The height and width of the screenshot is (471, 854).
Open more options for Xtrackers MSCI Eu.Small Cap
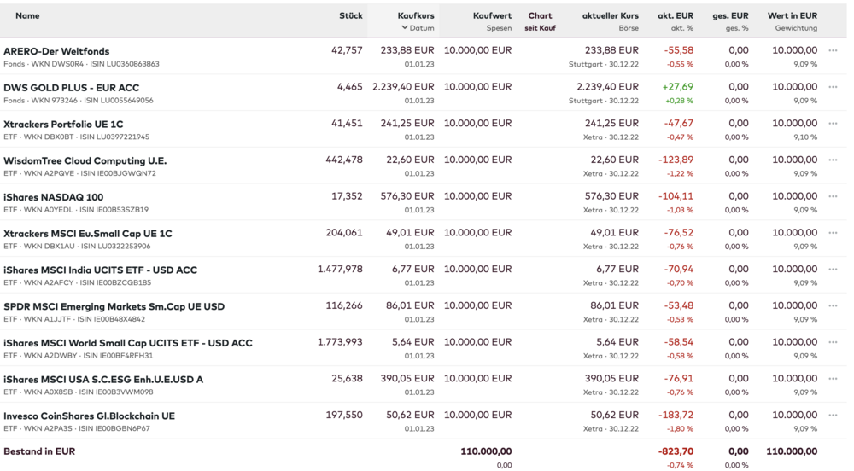tap(833, 233)
